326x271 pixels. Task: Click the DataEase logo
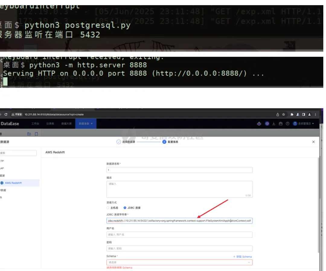[x=10, y=124]
